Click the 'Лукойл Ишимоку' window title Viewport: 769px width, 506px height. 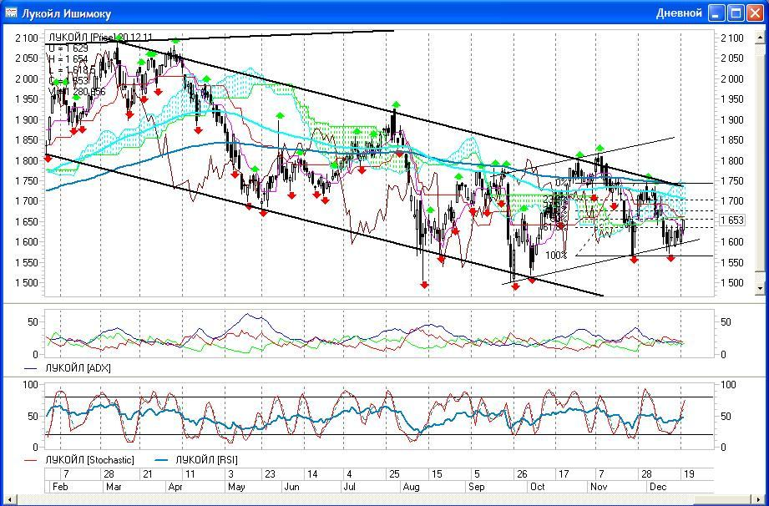coord(66,13)
